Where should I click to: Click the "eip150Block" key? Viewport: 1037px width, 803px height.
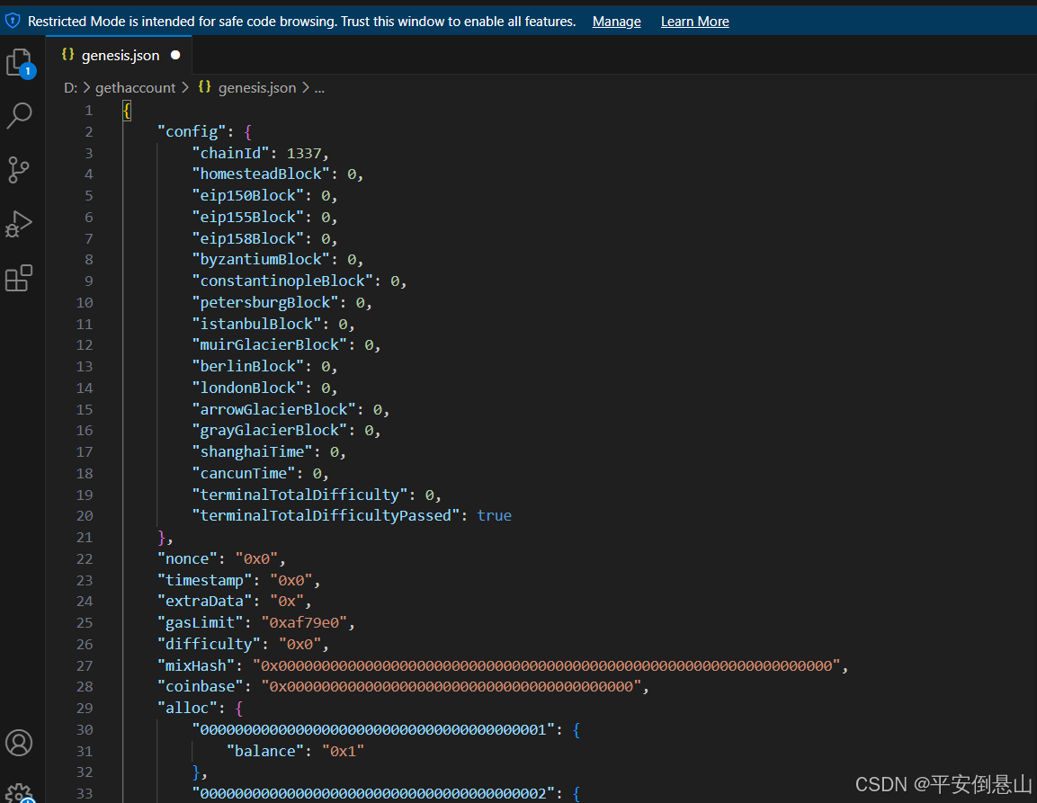tap(248, 196)
